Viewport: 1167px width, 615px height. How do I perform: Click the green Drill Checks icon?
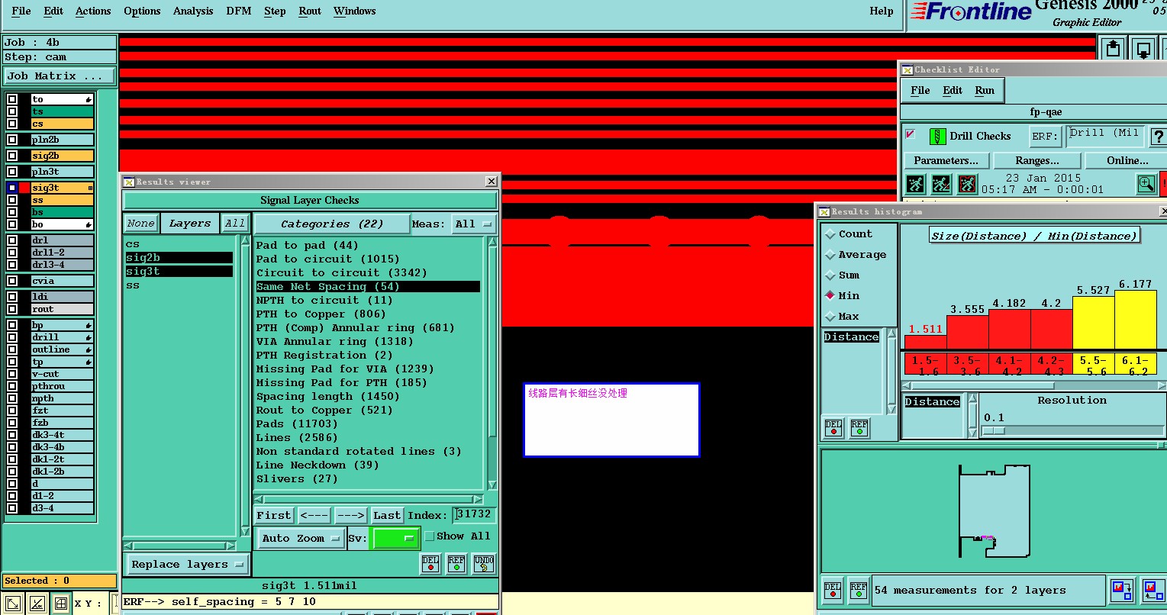pyautogui.click(x=937, y=137)
